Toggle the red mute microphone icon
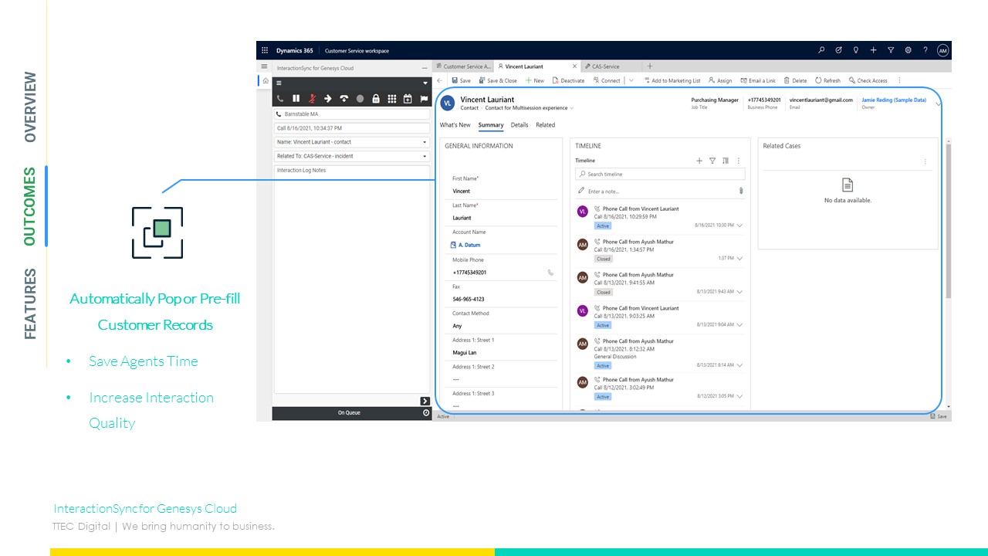 (x=312, y=99)
